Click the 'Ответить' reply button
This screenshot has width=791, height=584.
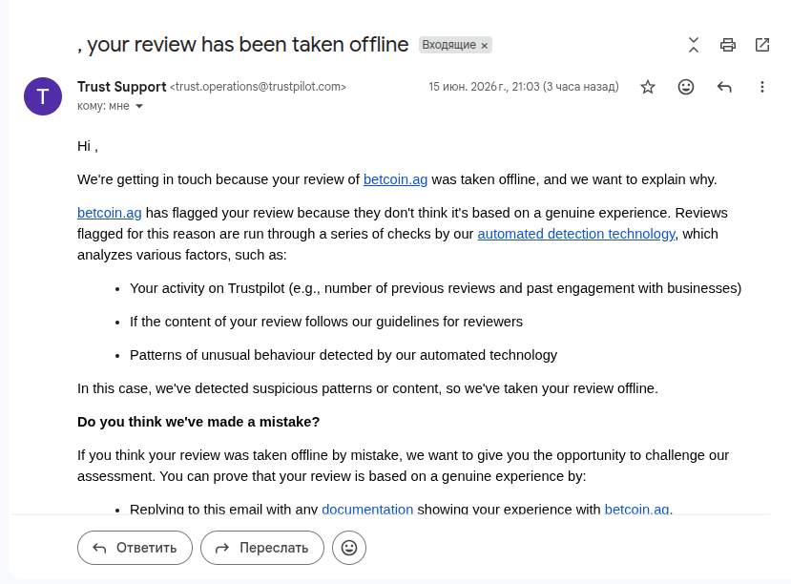click(135, 548)
